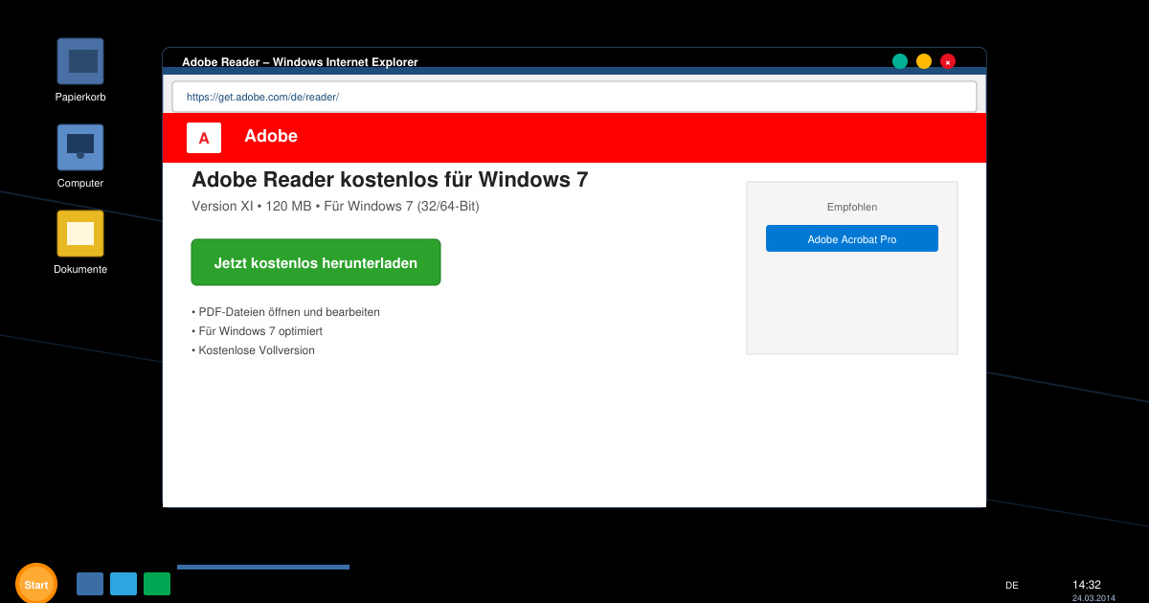Click the Adobe brand name in header

click(271, 136)
